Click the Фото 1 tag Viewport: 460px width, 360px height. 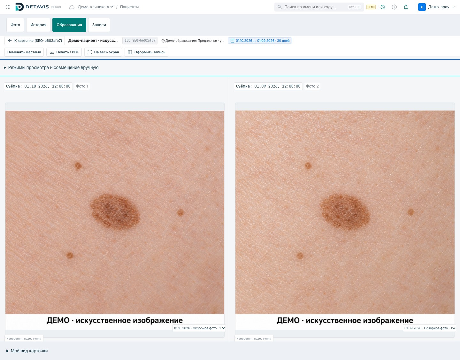(x=82, y=86)
